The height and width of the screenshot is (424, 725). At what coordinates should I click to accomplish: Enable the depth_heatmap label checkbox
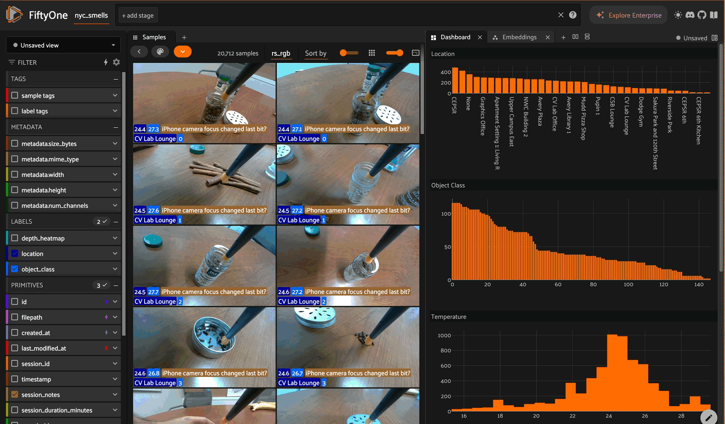pos(15,238)
